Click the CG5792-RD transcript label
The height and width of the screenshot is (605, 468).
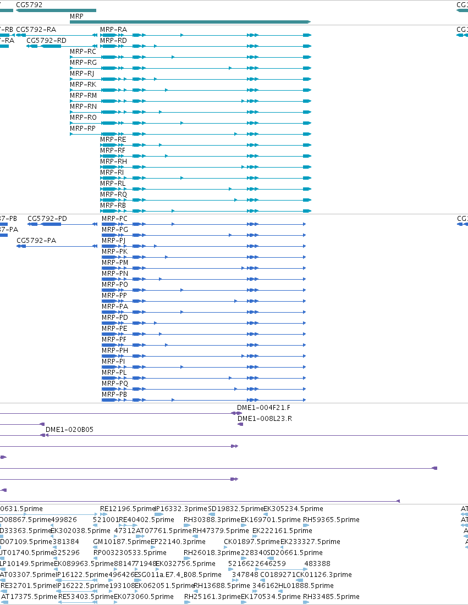pyautogui.click(x=46, y=41)
